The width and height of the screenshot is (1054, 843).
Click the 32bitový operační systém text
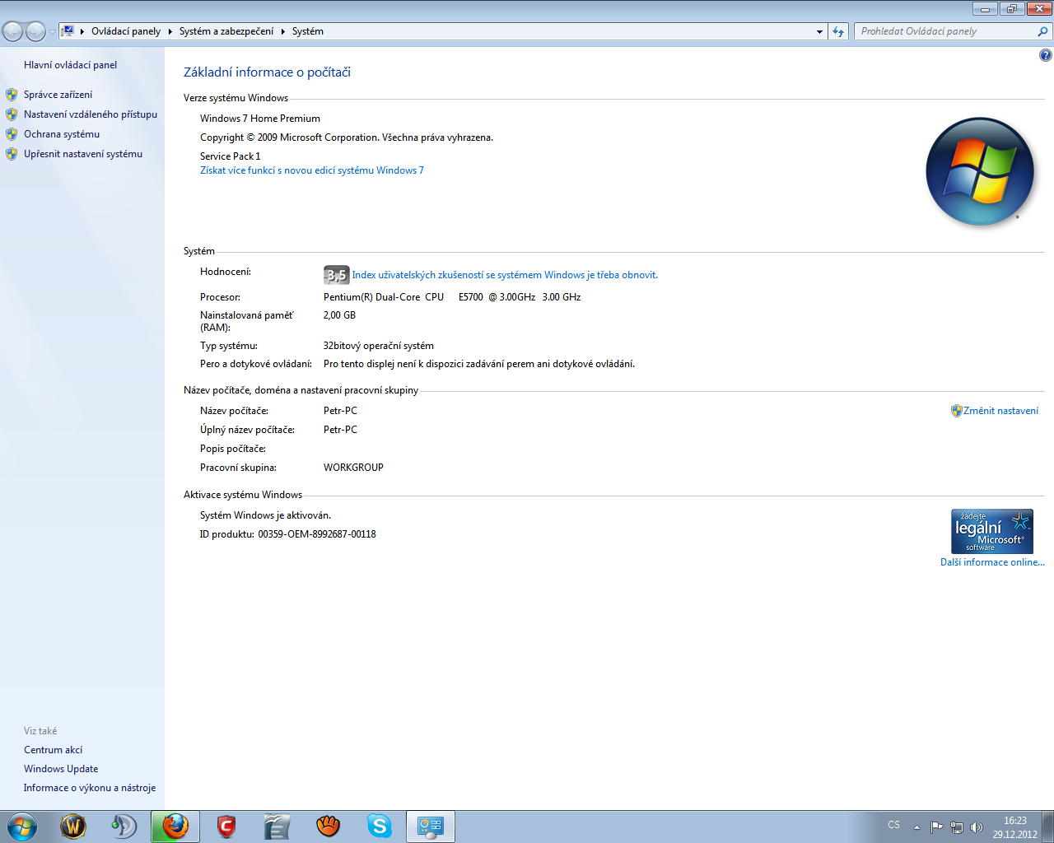coord(379,346)
